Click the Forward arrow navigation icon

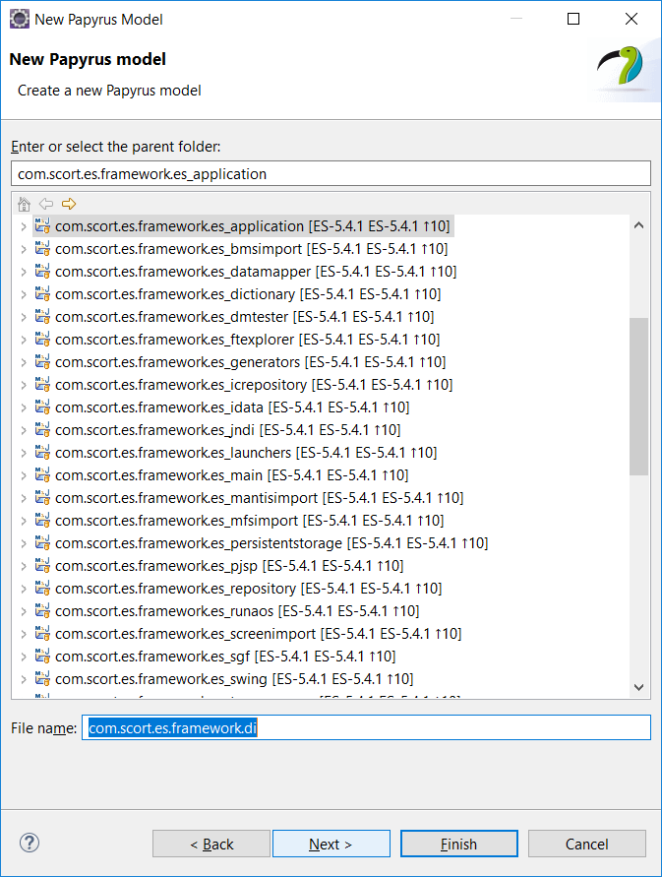click(x=69, y=204)
